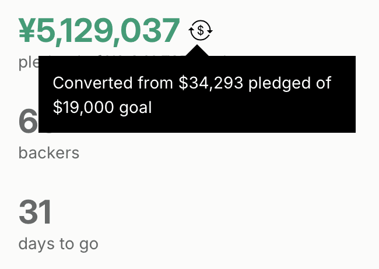
Task: Click the "backers" label
Action: click(49, 153)
